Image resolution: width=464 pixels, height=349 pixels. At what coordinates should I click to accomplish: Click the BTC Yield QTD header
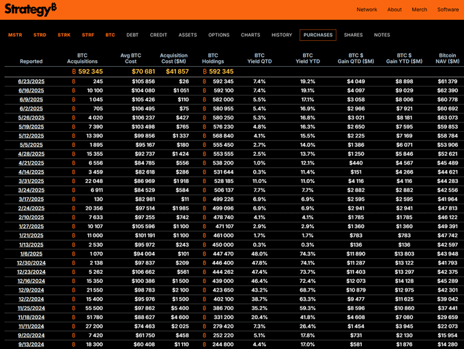pos(259,58)
